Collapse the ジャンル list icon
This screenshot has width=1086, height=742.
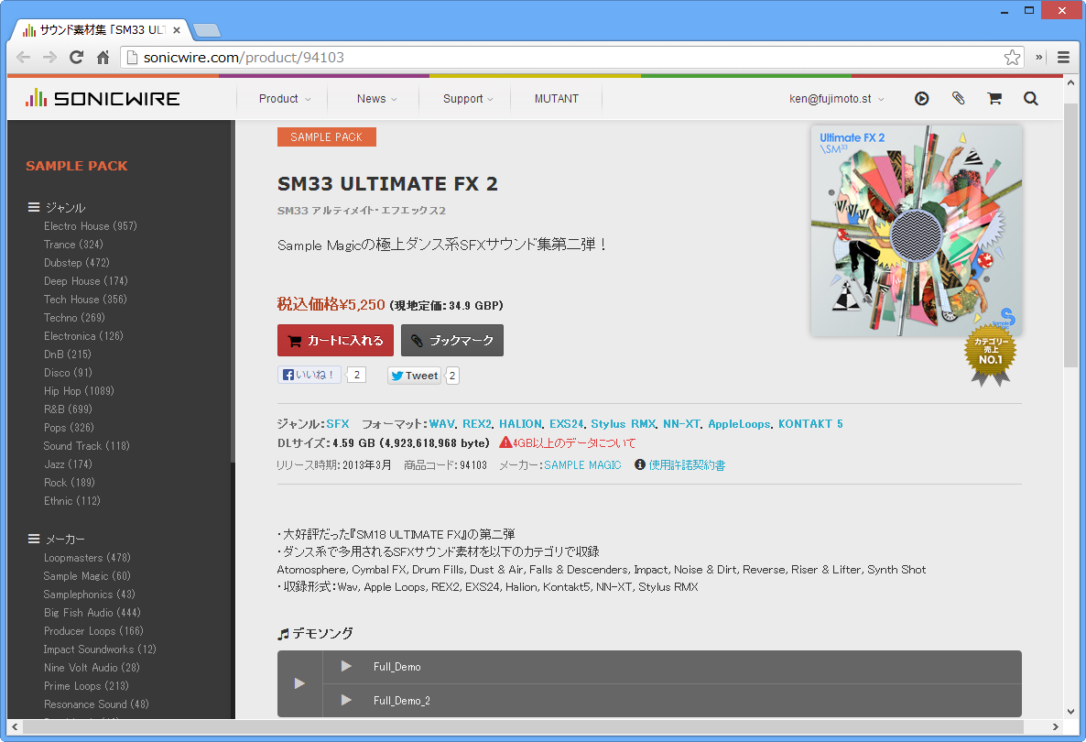point(33,207)
